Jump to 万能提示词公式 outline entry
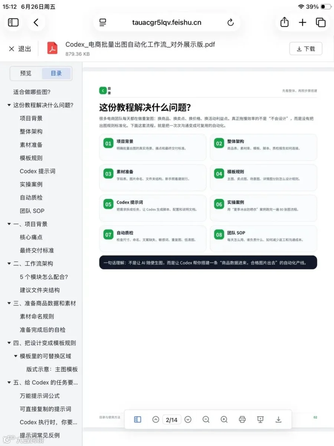The image size is (334, 446). [x=40, y=396]
